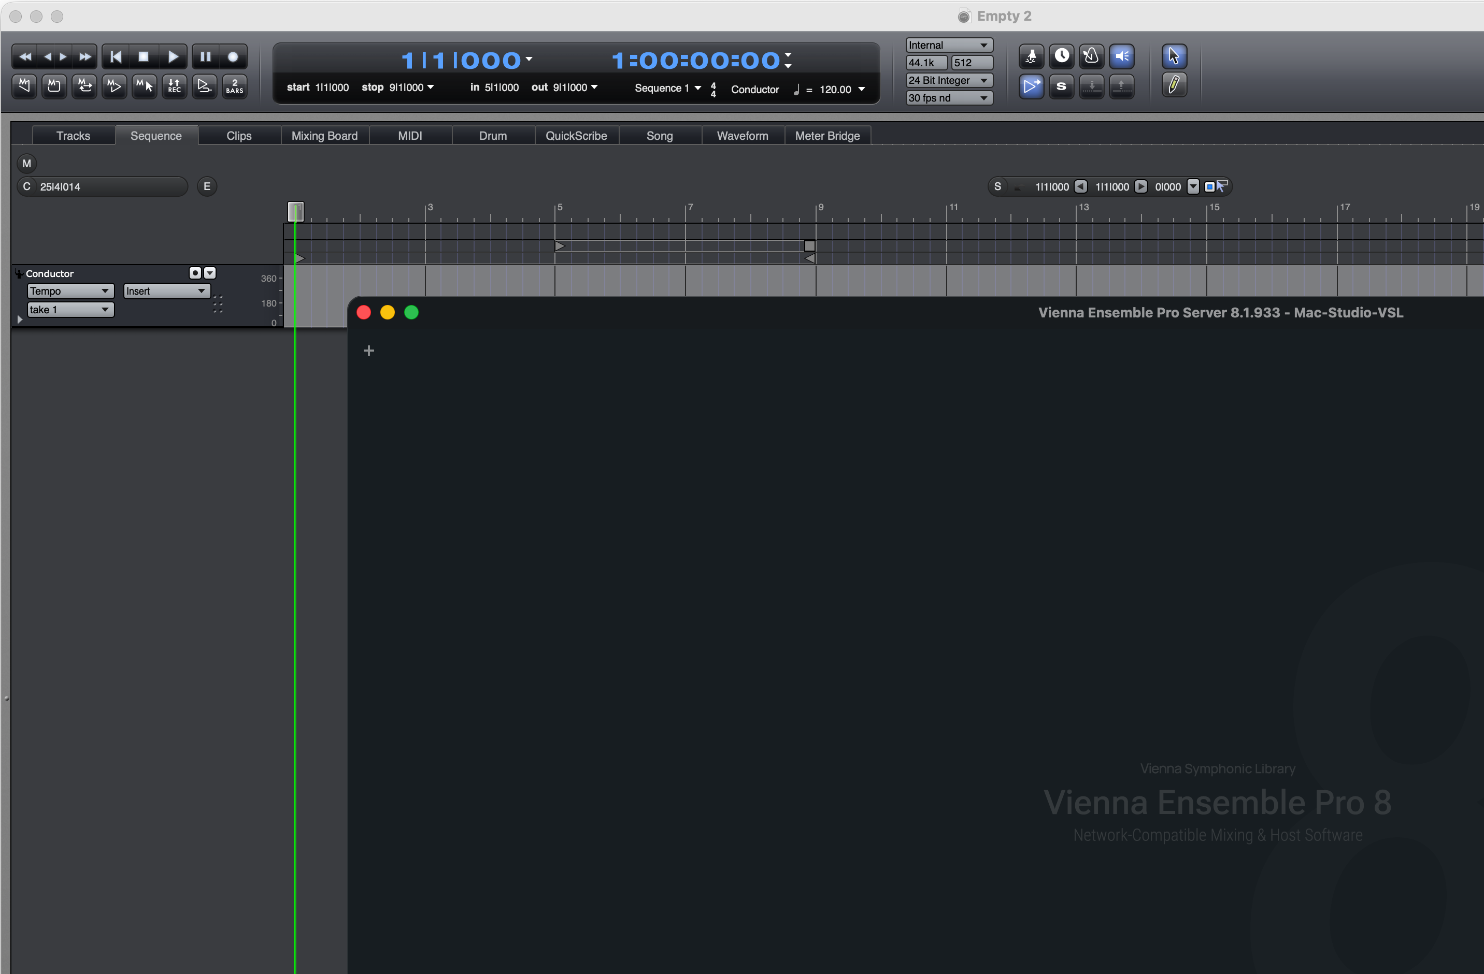This screenshot has width=1484, height=974.
Task: Enable the 2 Bars countoff button
Action: [234, 86]
